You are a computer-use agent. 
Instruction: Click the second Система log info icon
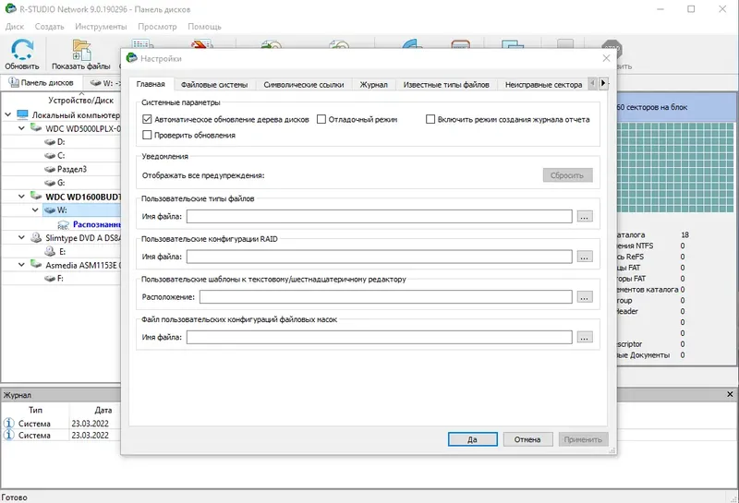click(8, 435)
